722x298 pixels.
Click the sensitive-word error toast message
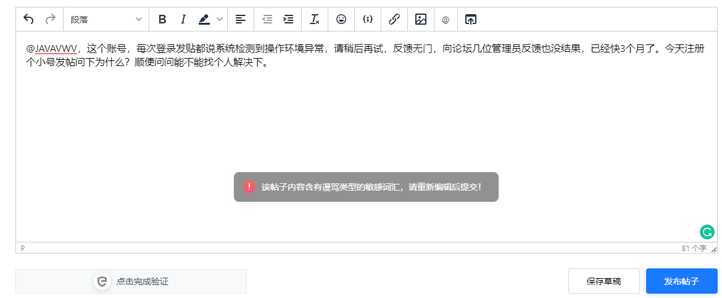(366, 187)
